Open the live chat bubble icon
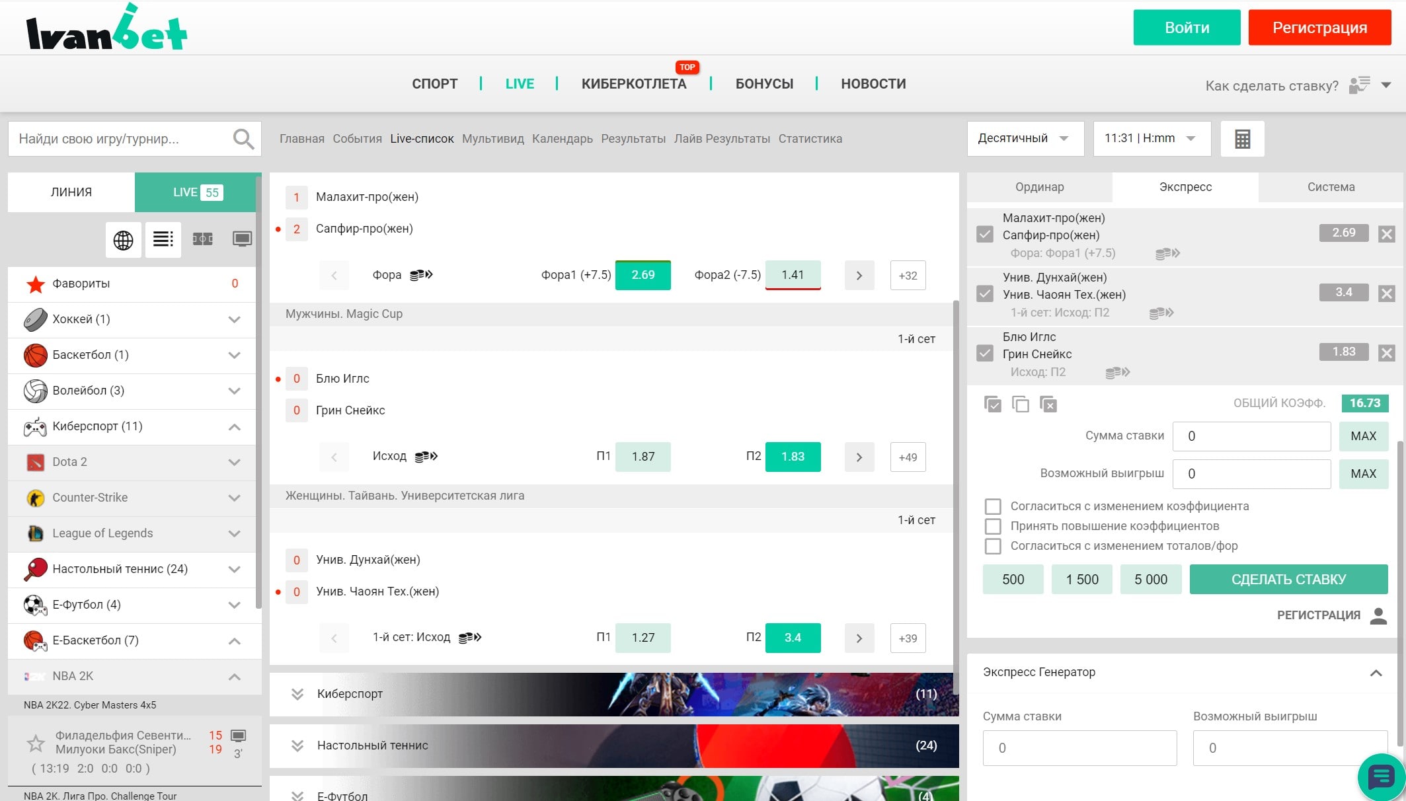The height and width of the screenshot is (801, 1406). click(x=1381, y=777)
